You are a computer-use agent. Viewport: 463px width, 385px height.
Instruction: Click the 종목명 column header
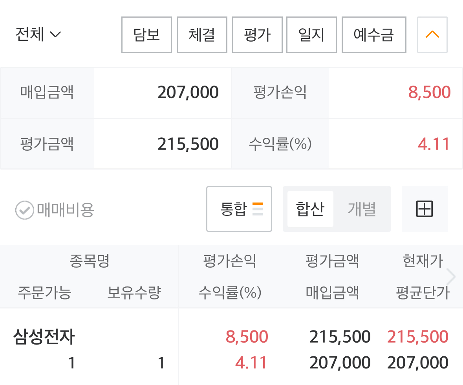pos(89,261)
